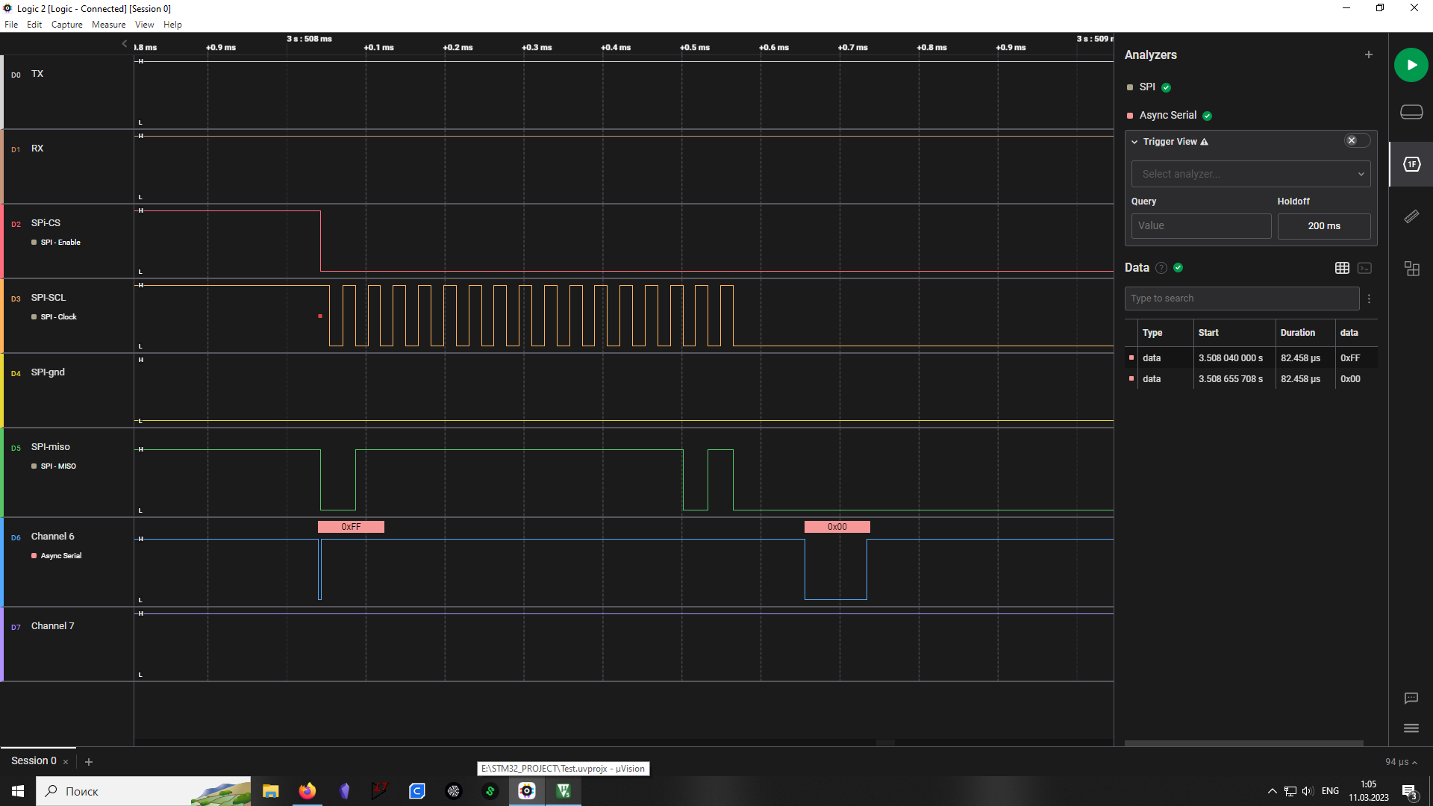Click the Type to search data field
Screen dimensions: 1433x806
[1241, 299]
